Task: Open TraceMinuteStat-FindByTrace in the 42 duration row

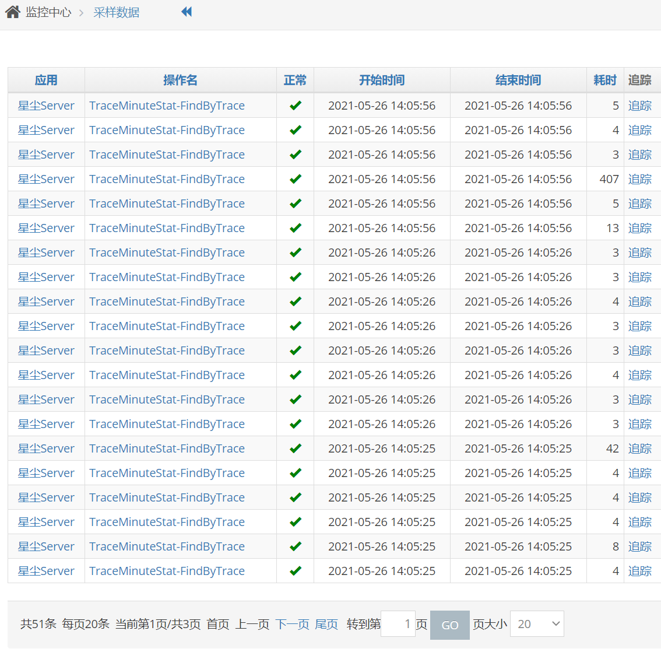Action: (x=167, y=448)
